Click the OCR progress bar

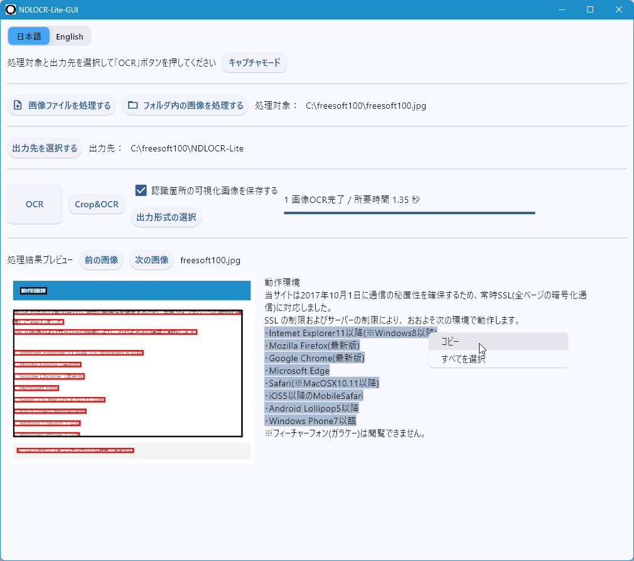[409, 213]
